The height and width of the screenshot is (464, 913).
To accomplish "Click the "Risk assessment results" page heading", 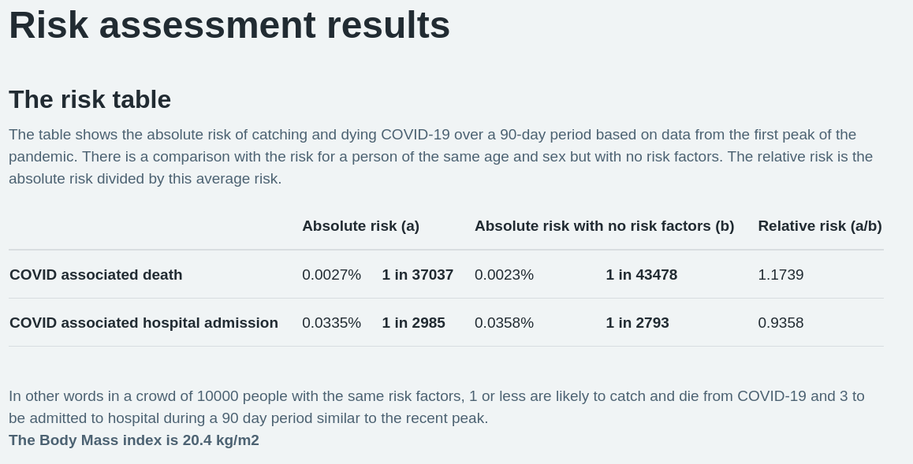I will coord(229,25).
